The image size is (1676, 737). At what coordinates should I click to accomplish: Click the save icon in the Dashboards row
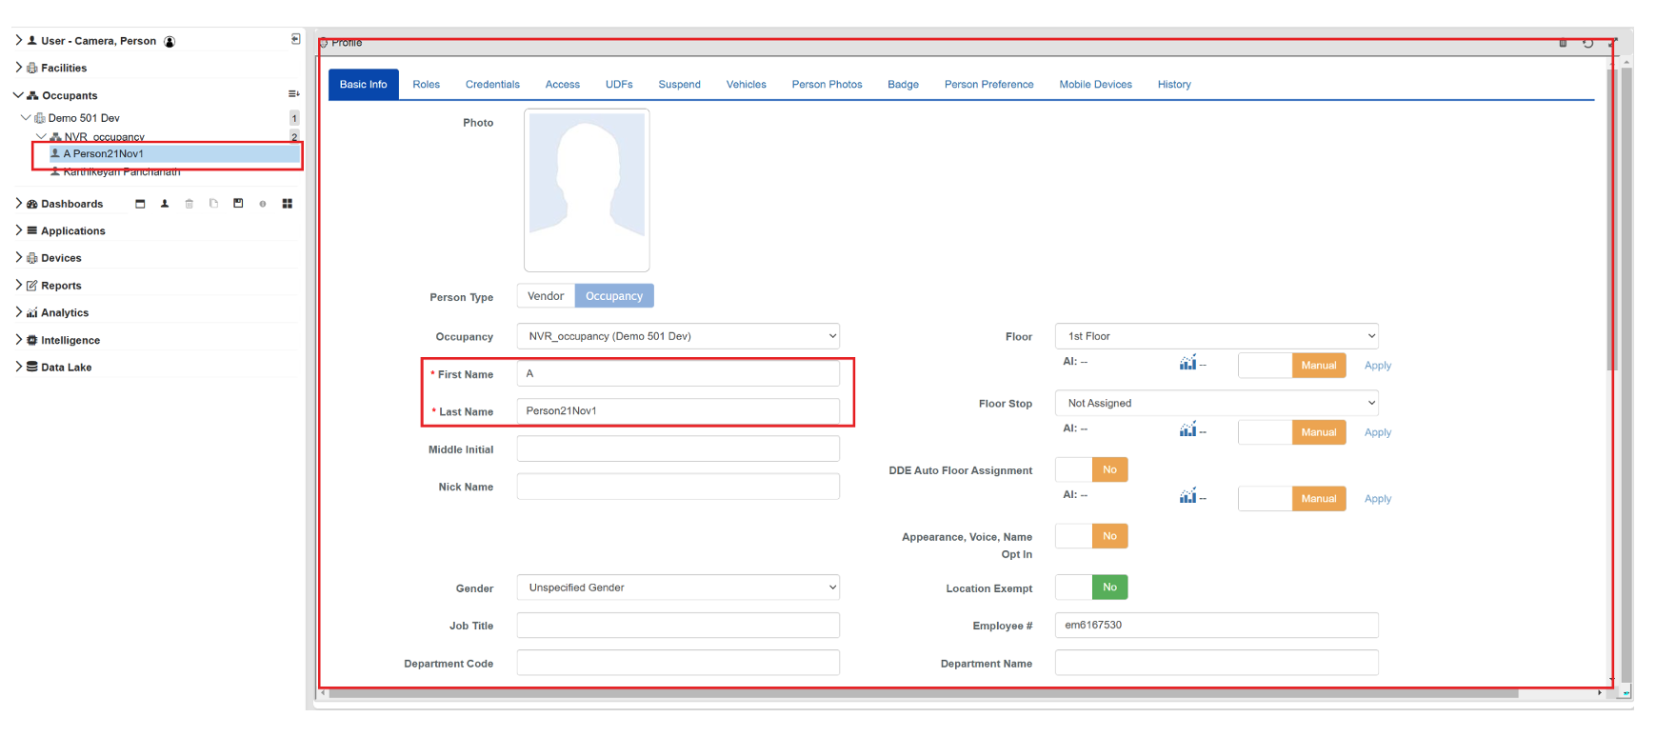coord(238,204)
